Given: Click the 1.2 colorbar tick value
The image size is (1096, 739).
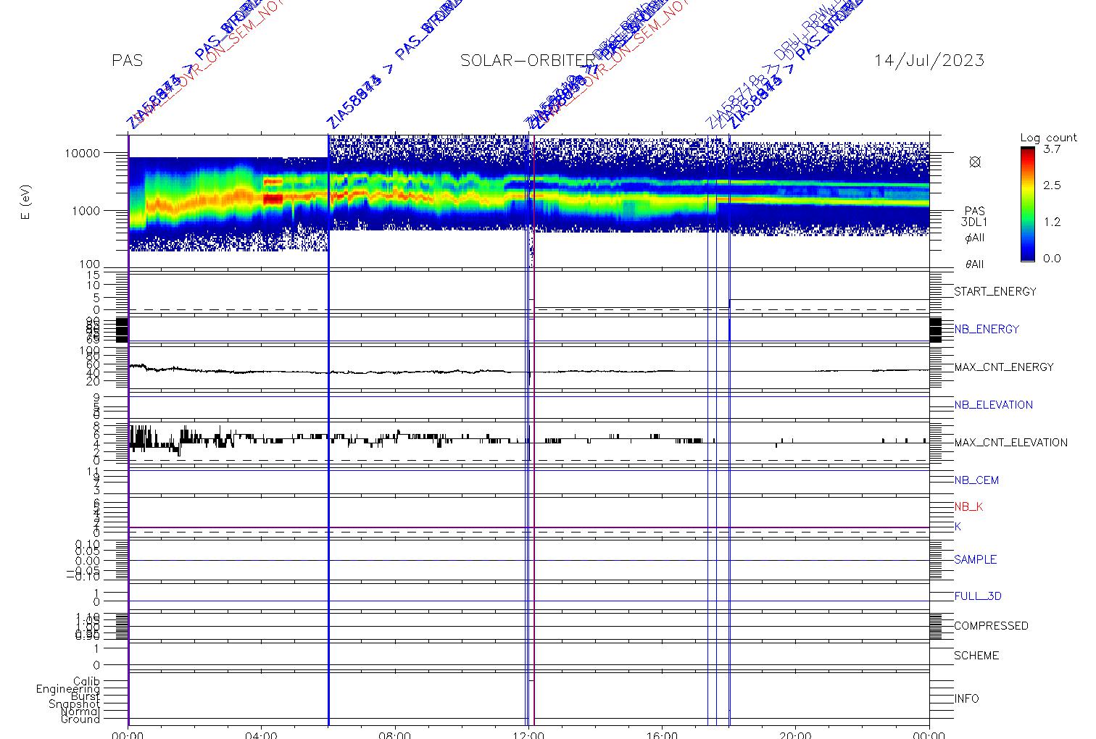Looking at the screenshot, I should click(x=1052, y=222).
